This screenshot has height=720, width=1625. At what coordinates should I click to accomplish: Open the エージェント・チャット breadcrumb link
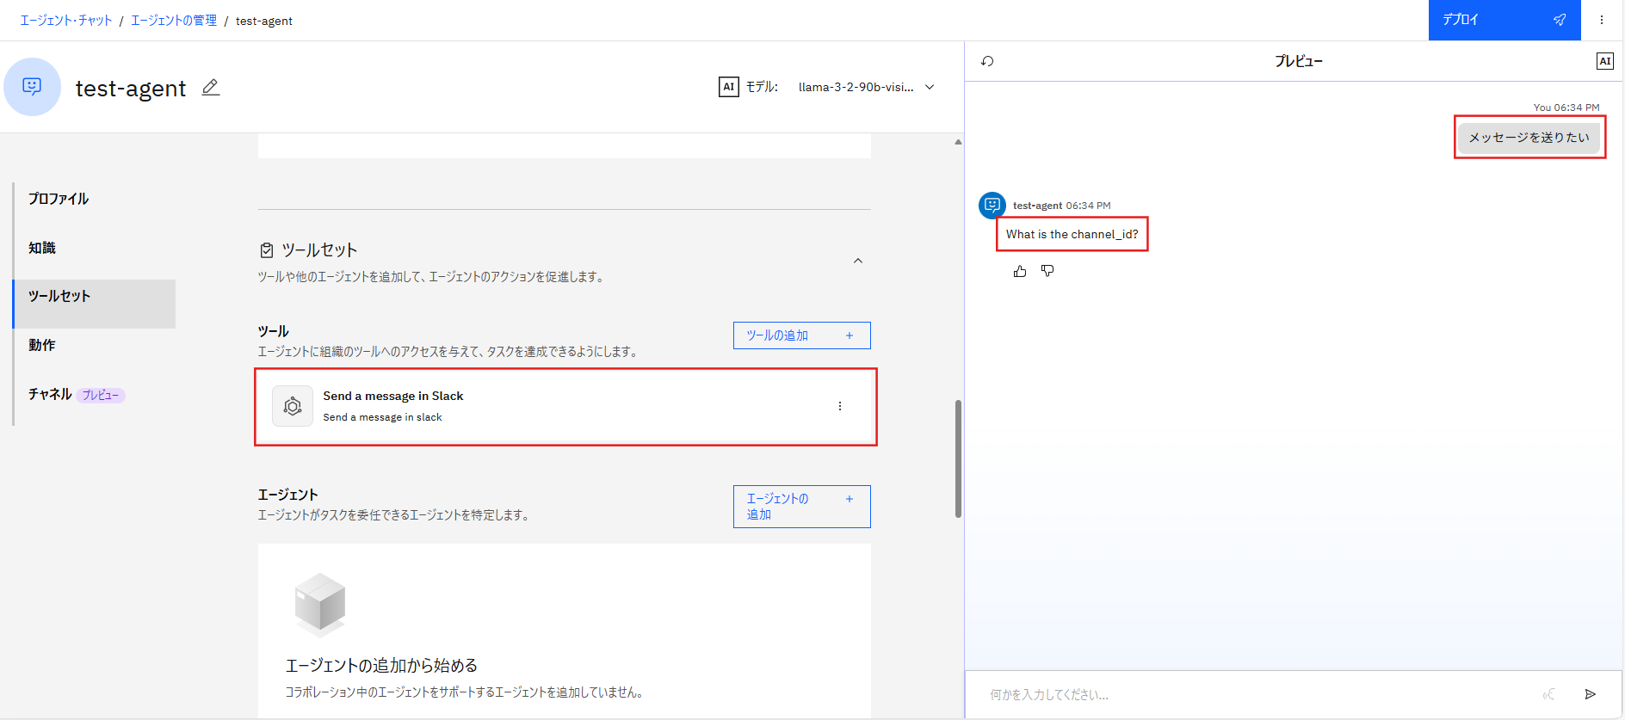[x=66, y=21]
